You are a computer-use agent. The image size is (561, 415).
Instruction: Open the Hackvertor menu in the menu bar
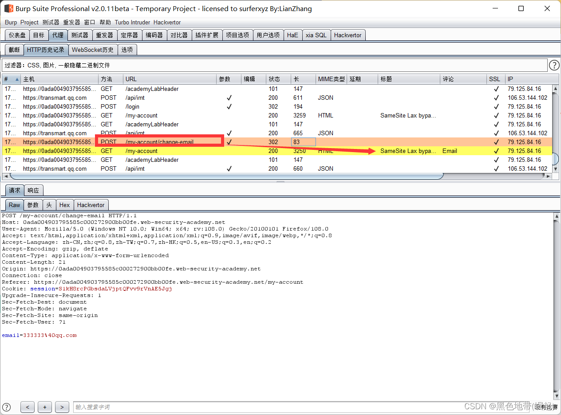pos(167,22)
